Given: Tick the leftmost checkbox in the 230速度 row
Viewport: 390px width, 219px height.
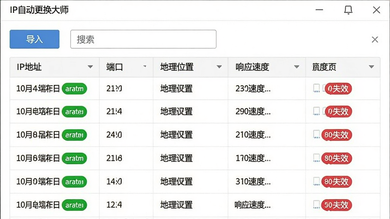Looking at the screenshot, I should point(316,88).
